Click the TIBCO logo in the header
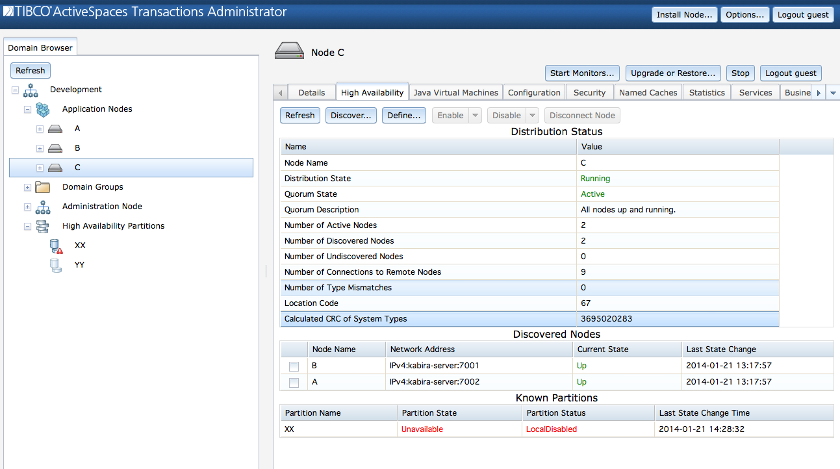The width and height of the screenshot is (840, 469). point(9,11)
